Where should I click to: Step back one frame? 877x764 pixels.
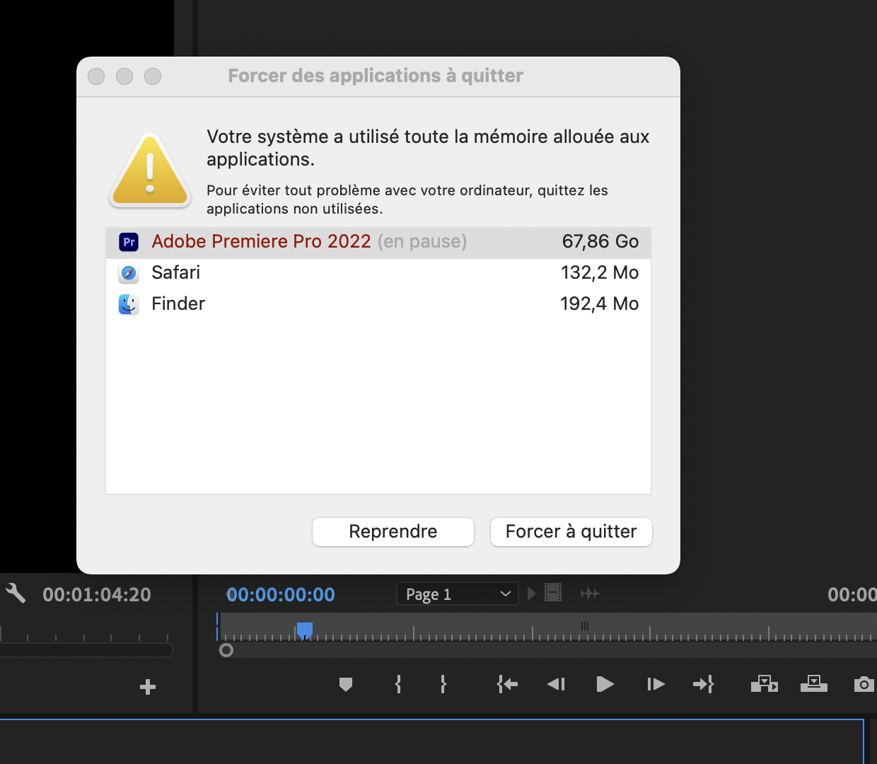pos(556,684)
